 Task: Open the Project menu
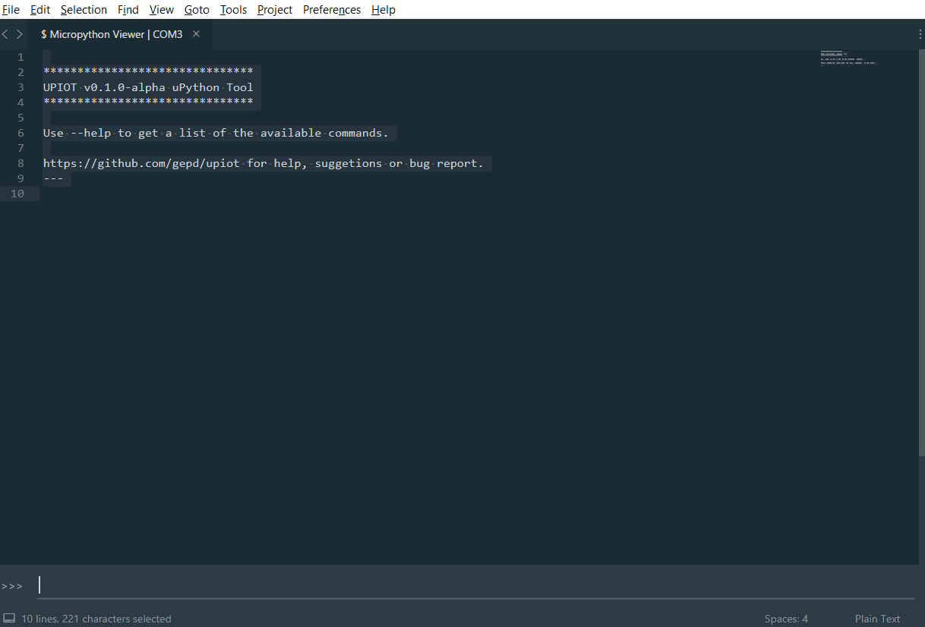[275, 10]
